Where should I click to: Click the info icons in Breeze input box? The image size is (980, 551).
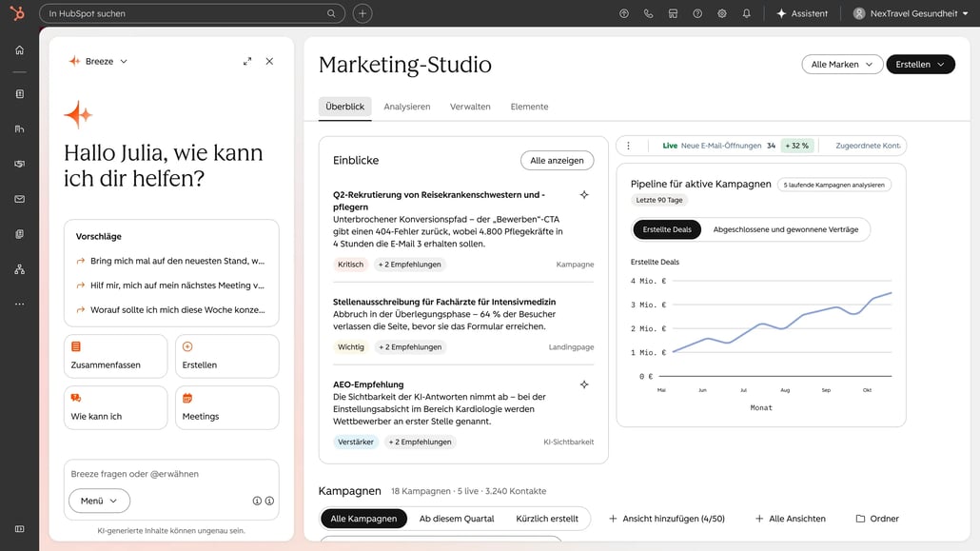coord(264,501)
